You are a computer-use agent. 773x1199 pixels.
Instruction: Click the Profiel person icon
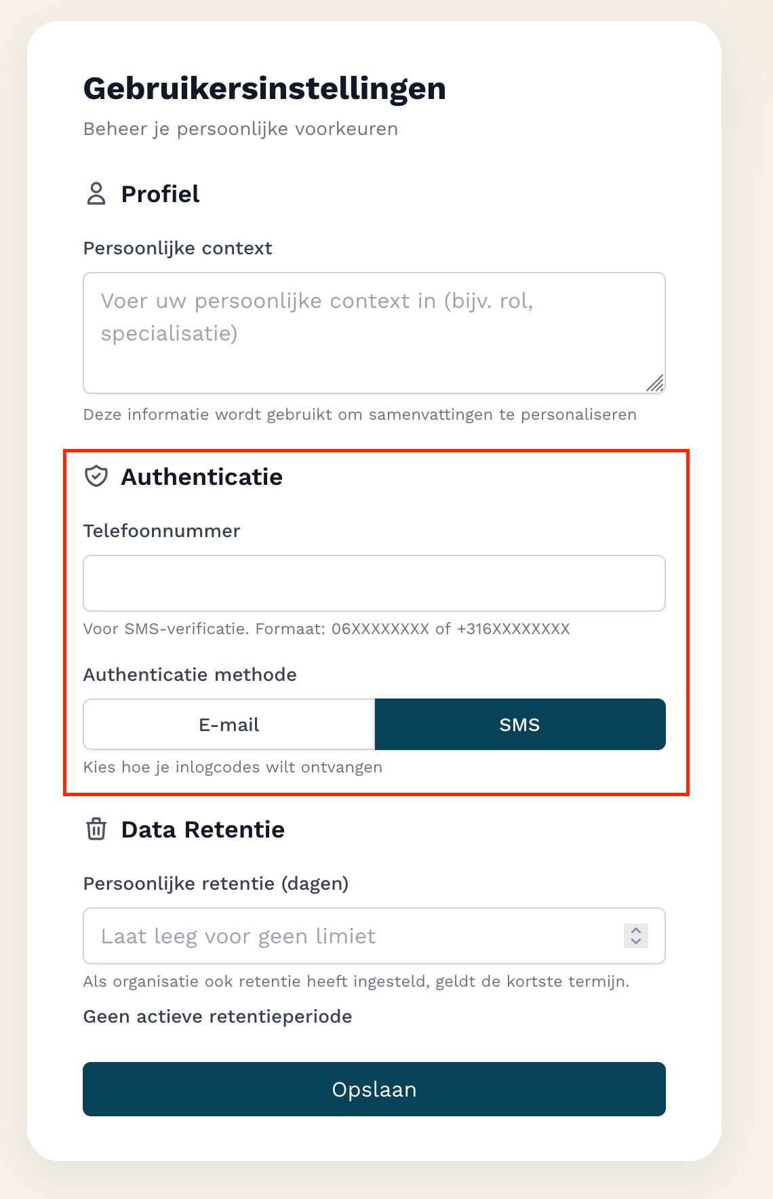96,194
